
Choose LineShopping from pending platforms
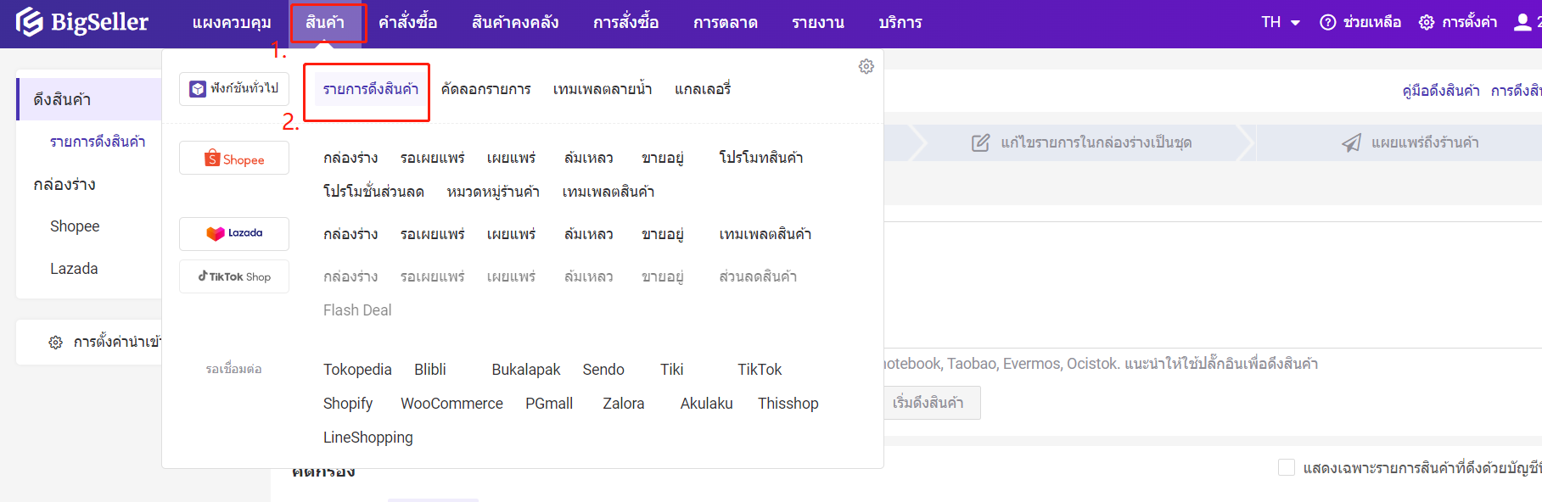tap(368, 438)
